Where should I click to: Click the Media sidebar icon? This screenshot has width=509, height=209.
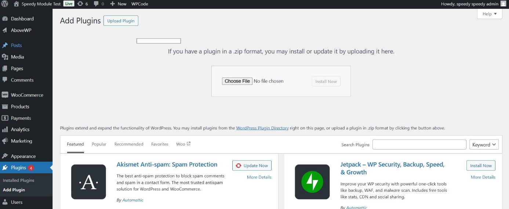[5, 57]
